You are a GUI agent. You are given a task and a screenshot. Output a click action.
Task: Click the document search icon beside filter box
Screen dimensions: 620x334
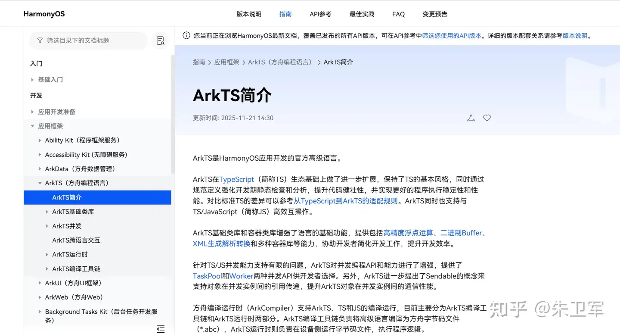coord(161,41)
